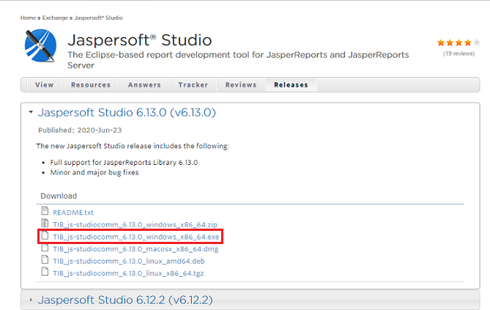Expand the Jaspersoft Studio 6.12.2 section arrow
This screenshot has width=490, height=310.
pyautogui.click(x=31, y=300)
